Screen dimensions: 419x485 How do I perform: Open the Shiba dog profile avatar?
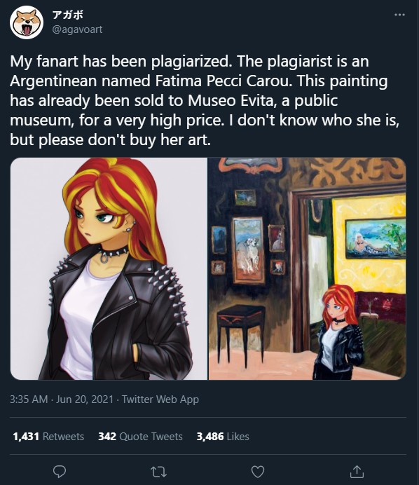pyautogui.click(x=27, y=22)
